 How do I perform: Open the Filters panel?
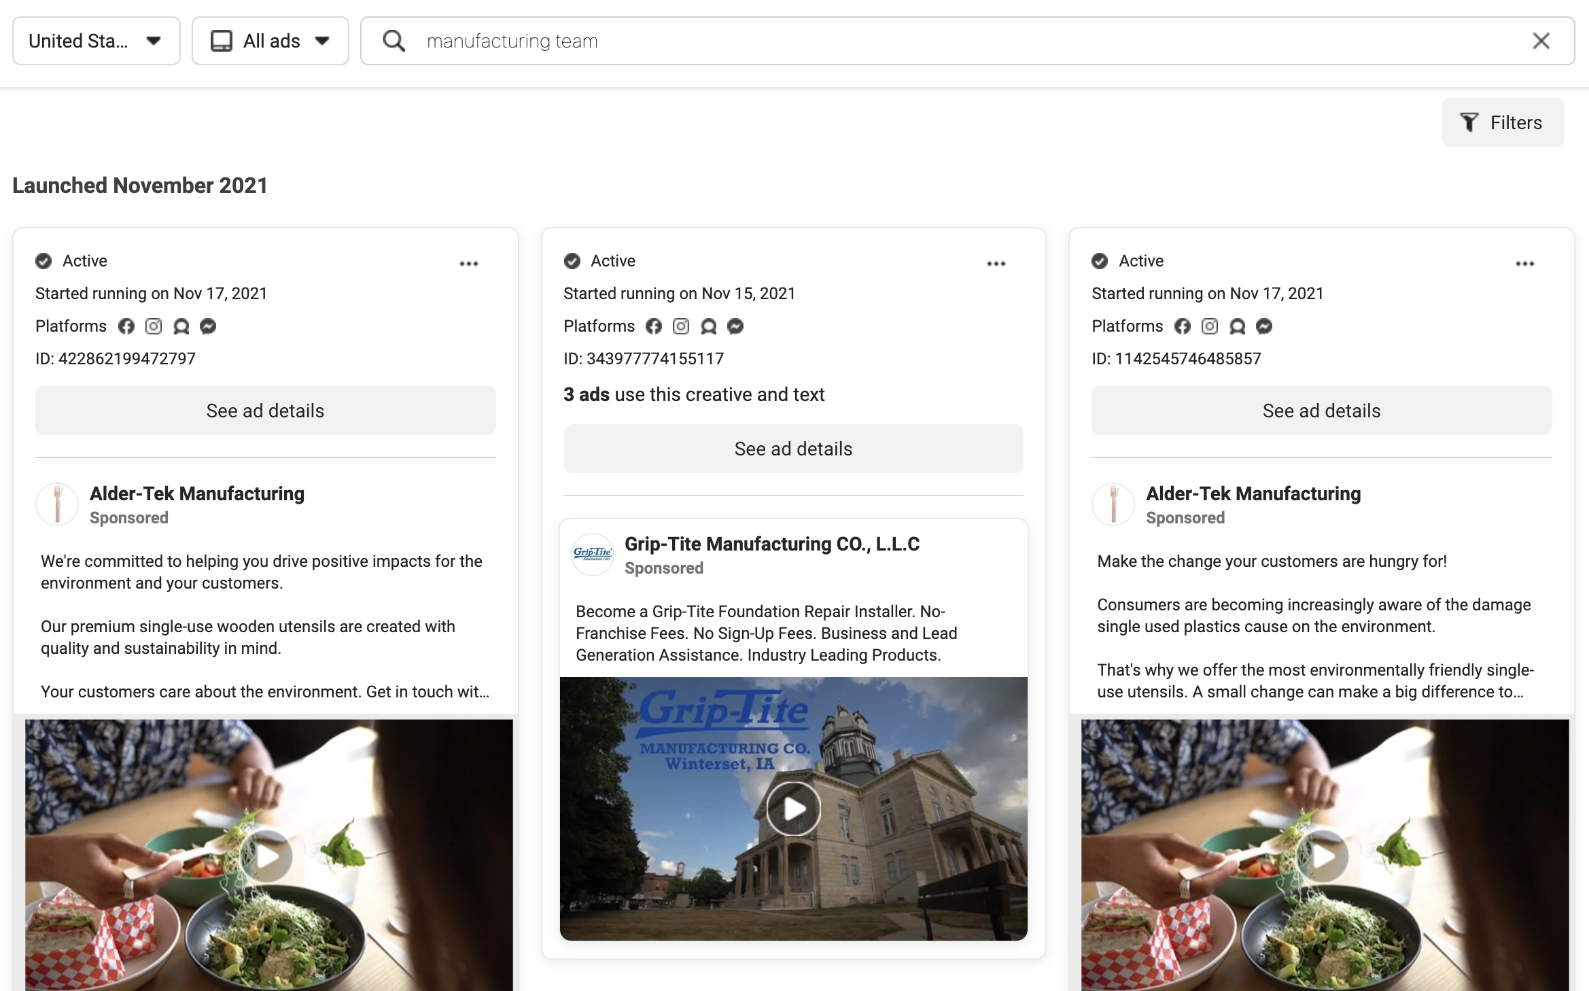click(1503, 122)
